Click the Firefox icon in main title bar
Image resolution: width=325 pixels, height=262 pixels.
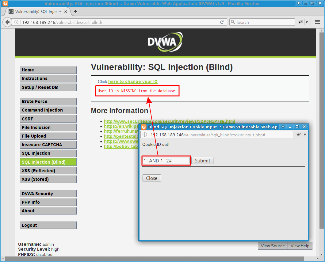pyautogui.click(x=5, y=3)
